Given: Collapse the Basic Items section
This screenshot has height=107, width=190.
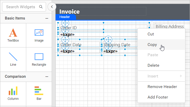Looking at the screenshot, I should point(47,18).
